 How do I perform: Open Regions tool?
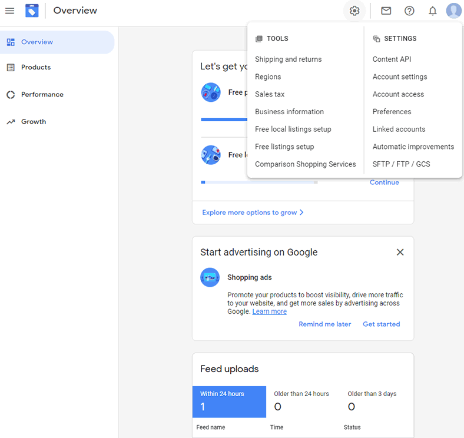pyautogui.click(x=268, y=77)
